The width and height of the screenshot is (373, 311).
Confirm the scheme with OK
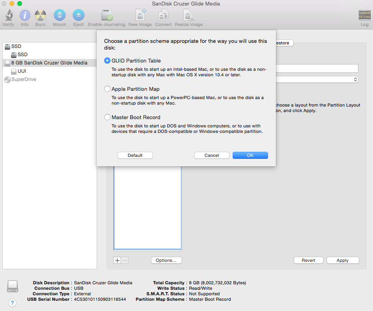[250, 155]
